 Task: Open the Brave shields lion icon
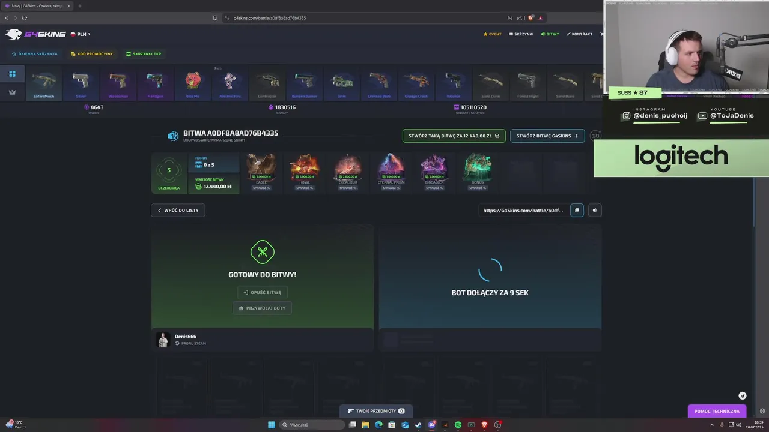[x=530, y=18]
